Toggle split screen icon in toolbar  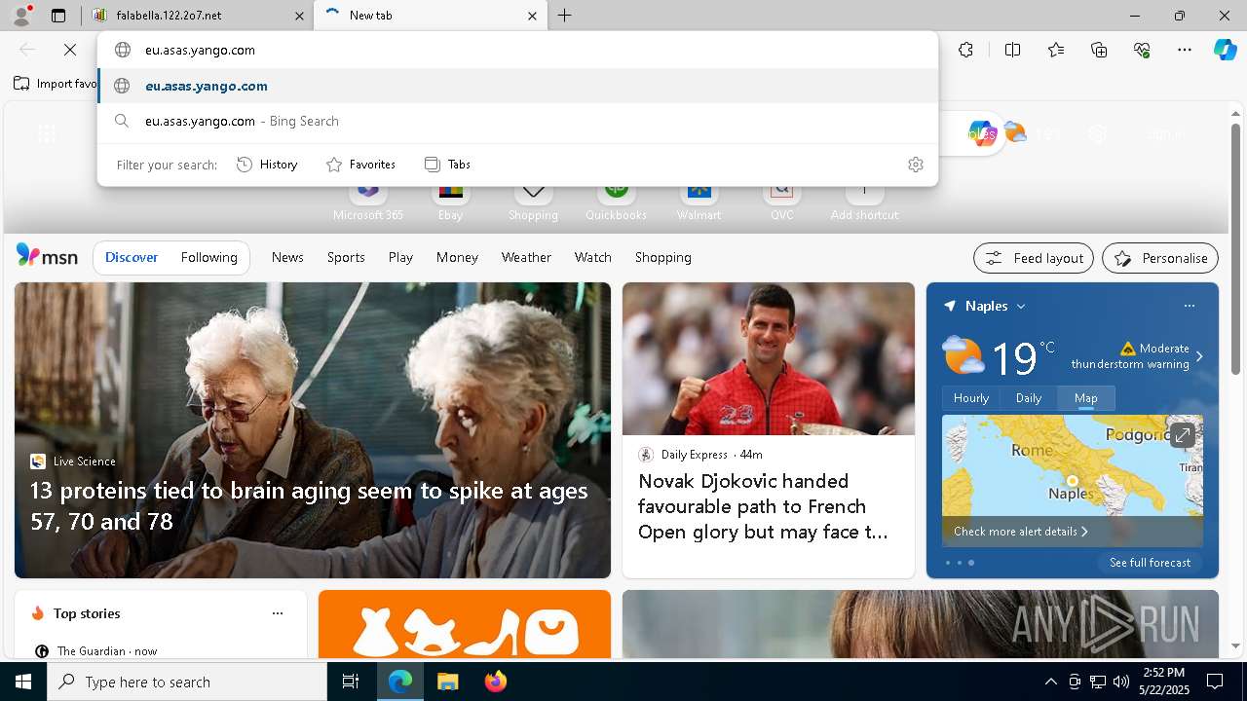(x=1012, y=50)
